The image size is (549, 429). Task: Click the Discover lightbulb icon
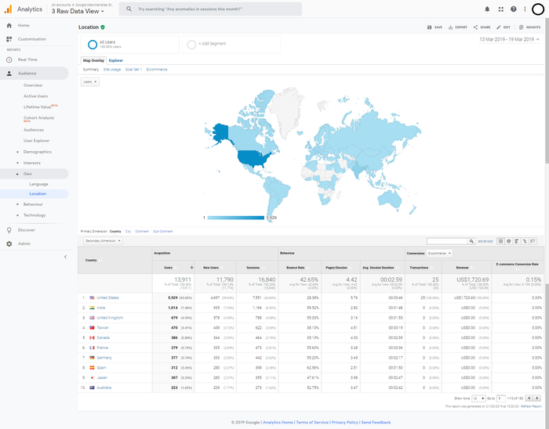click(x=9, y=230)
